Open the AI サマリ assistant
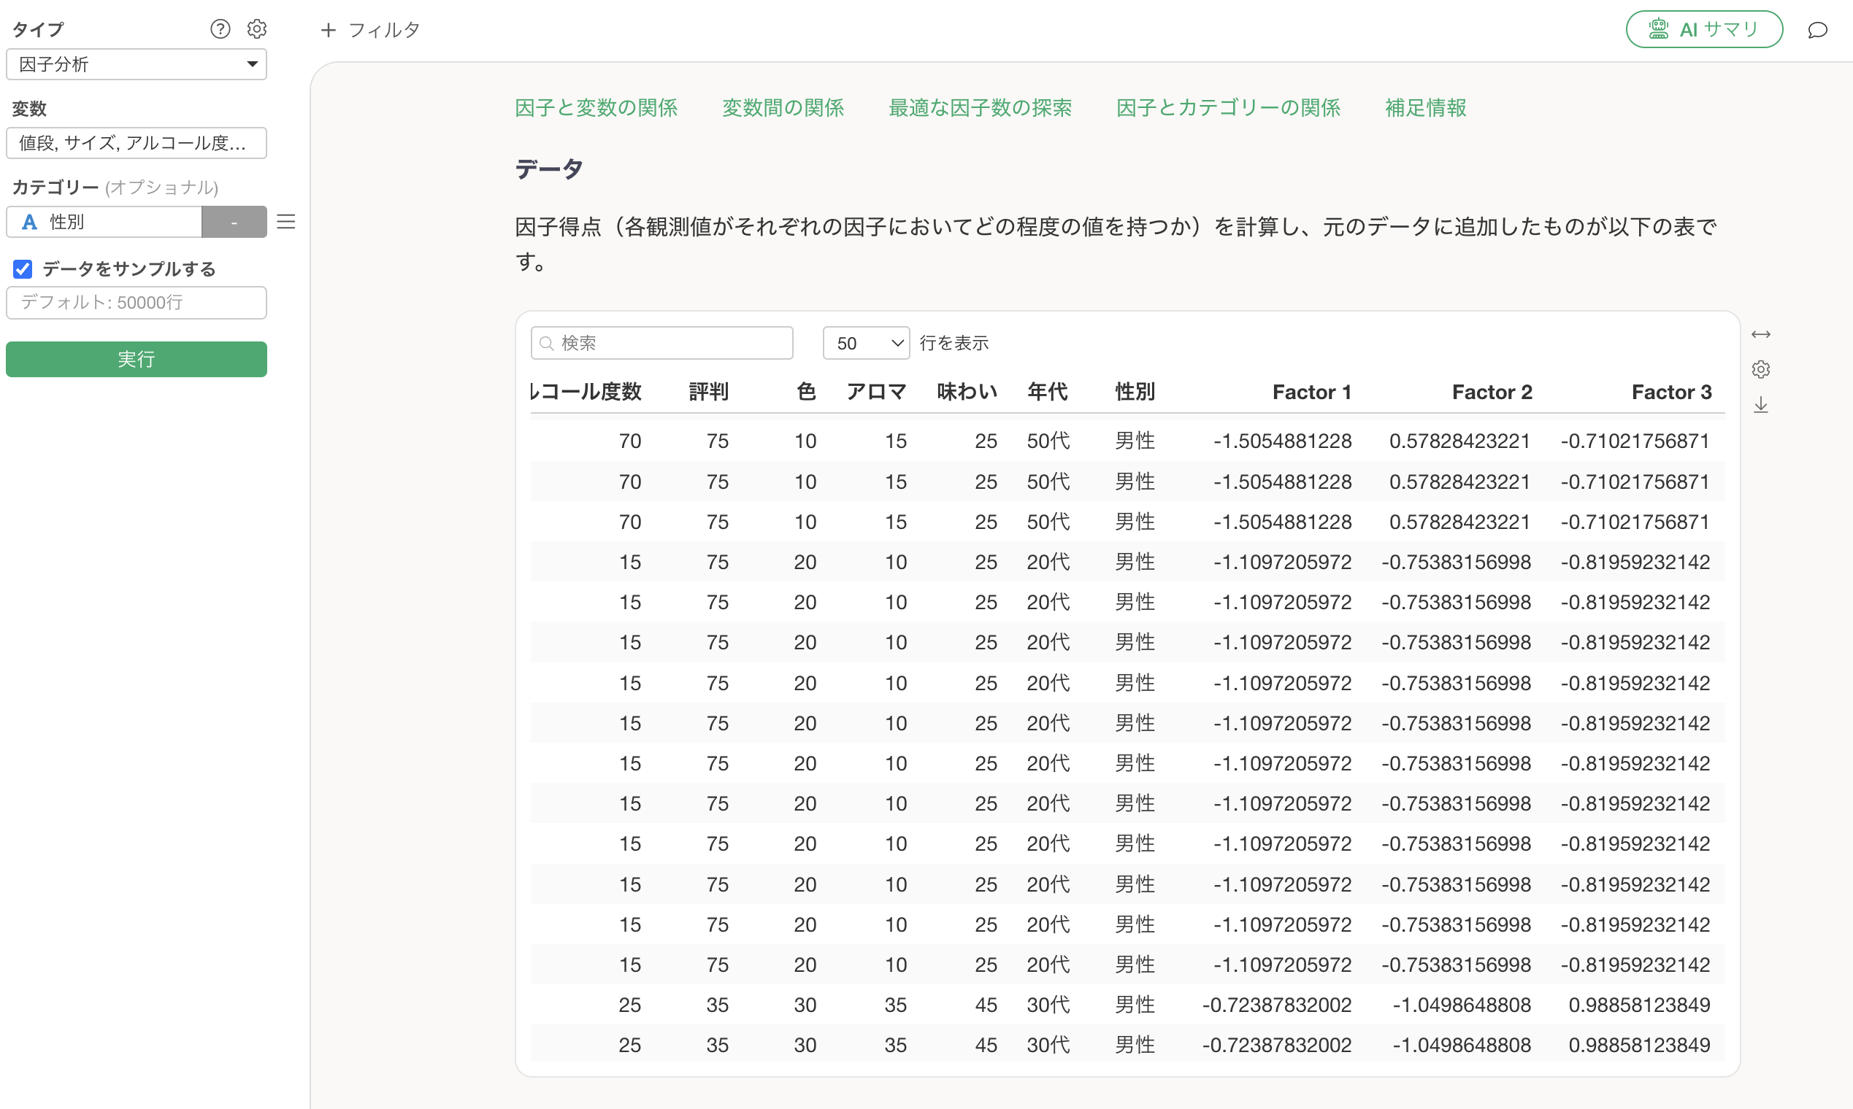The image size is (1853, 1109). (x=1704, y=28)
